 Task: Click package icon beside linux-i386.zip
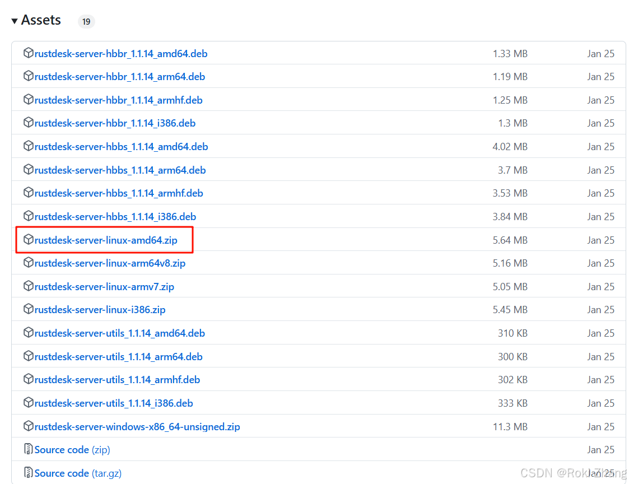point(29,309)
